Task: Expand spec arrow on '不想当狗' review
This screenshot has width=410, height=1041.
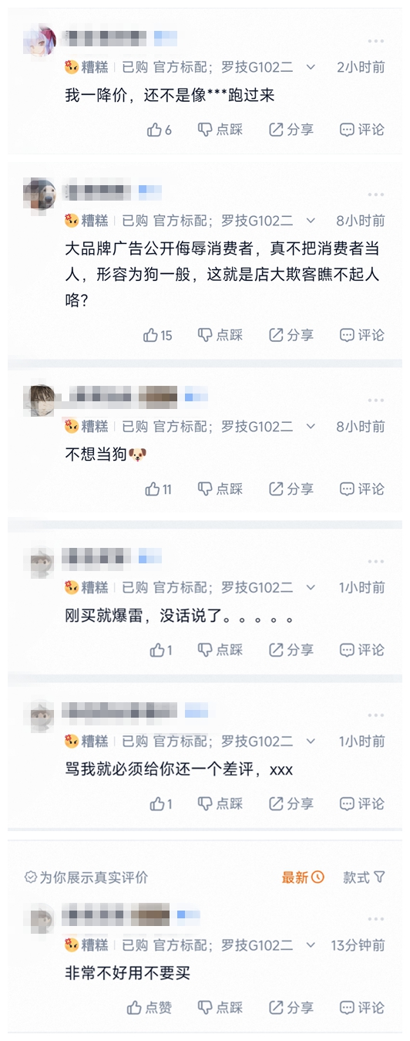Action: tap(311, 426)
